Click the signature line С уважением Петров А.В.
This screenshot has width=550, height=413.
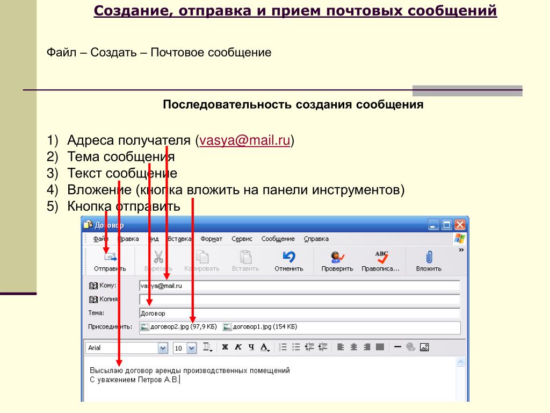coord(134,380)
